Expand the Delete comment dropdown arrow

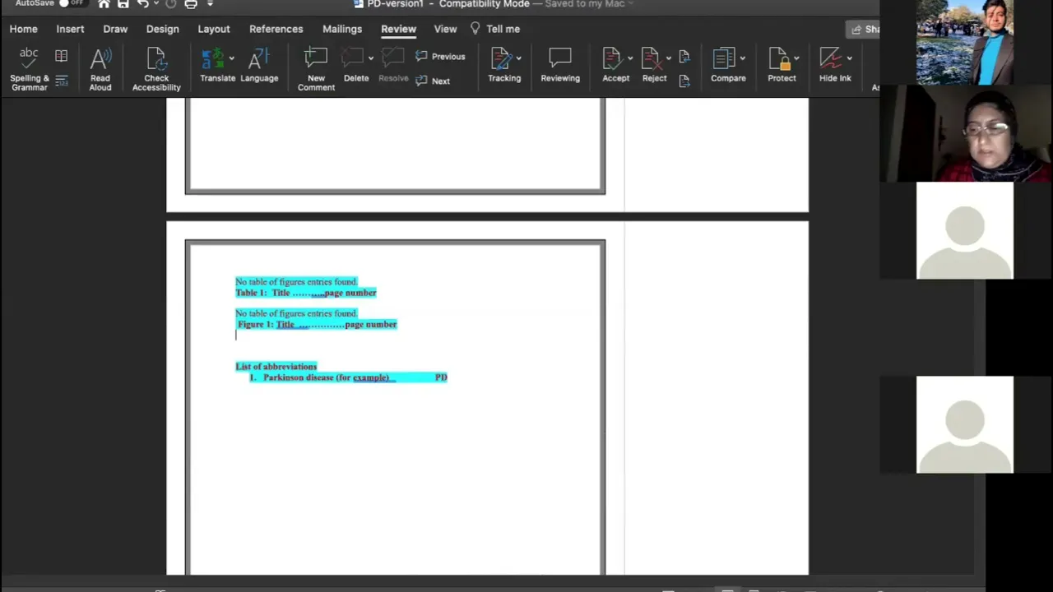tap(371, 58)
